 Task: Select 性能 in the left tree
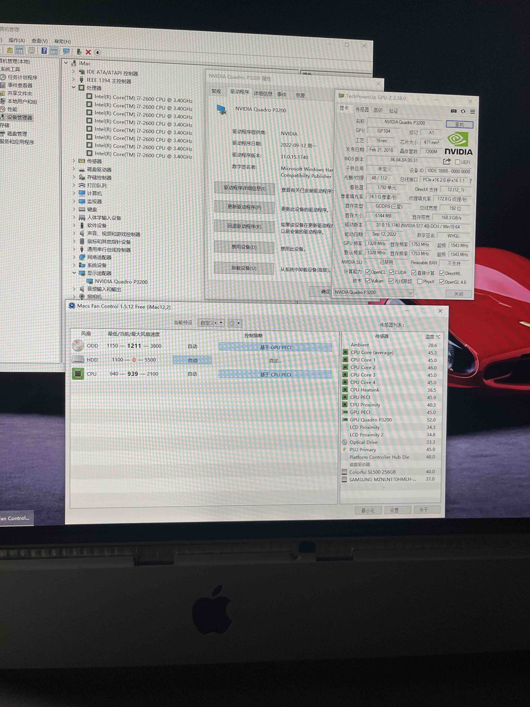[12, 109]
